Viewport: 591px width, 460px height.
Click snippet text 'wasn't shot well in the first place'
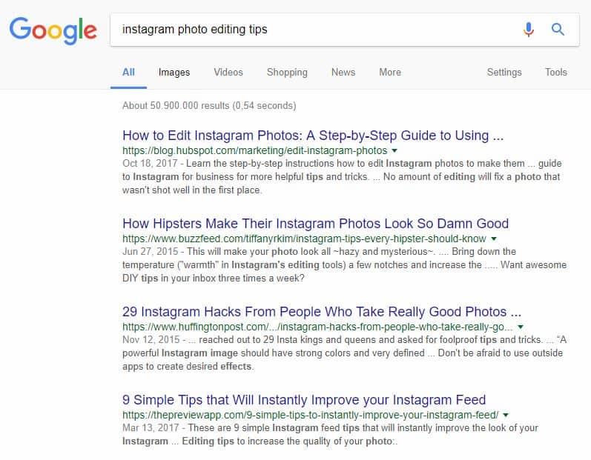(192, 190)
